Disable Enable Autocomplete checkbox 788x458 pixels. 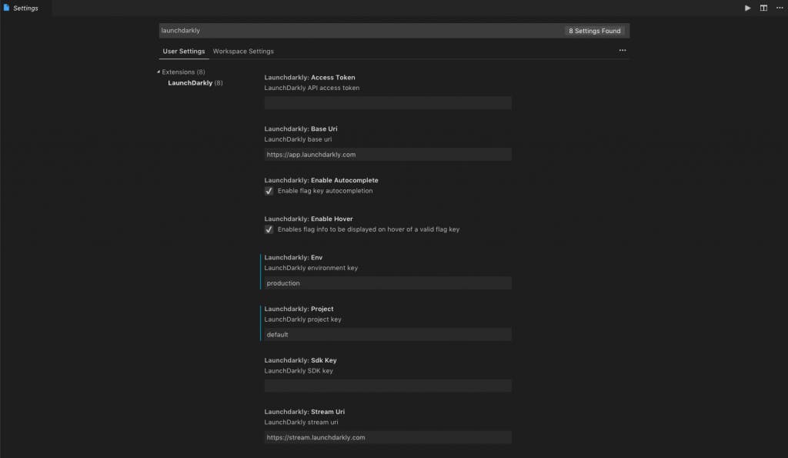click(269, 191)
